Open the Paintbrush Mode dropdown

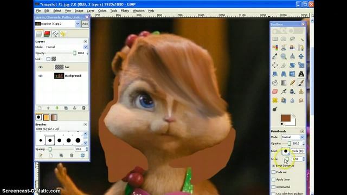(302, 137)
